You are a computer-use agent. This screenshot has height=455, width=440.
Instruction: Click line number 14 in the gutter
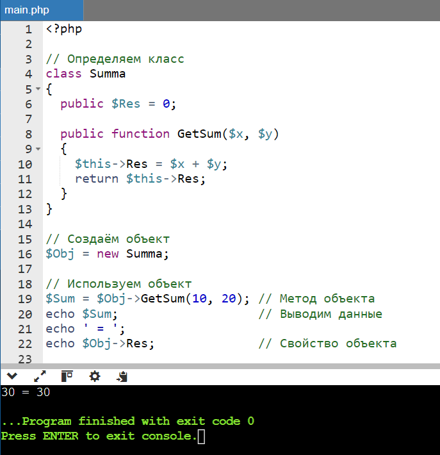pyautogui.click(x=25, y=224)
